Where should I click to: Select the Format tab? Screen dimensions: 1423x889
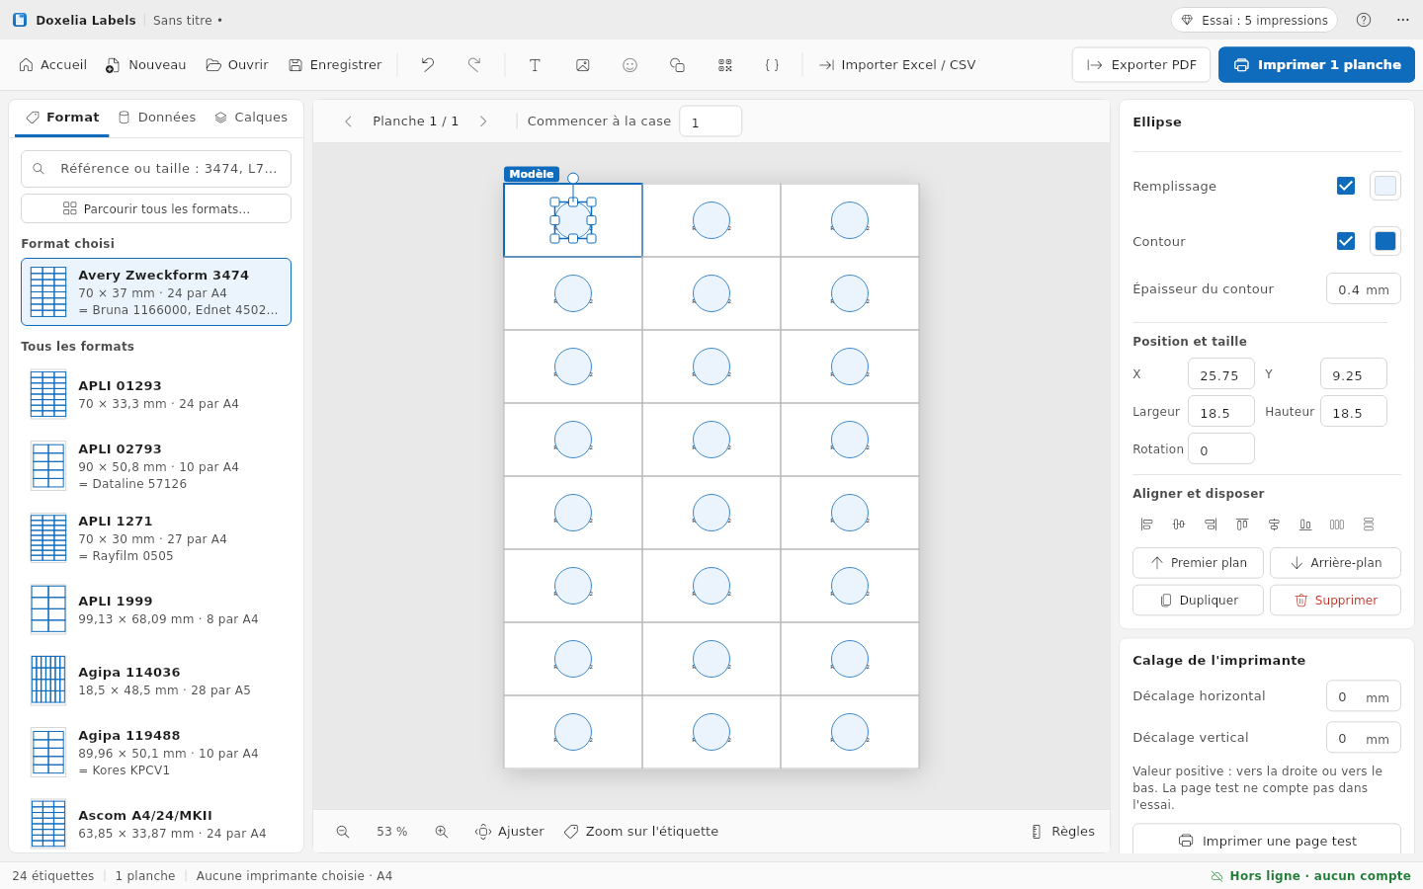click(62, 118)
